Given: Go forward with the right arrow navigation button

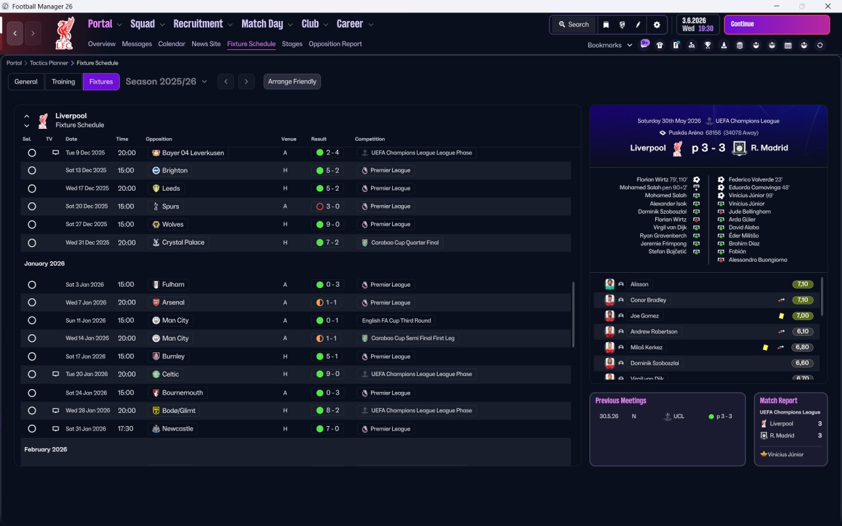Looking at the screenshot, I should 33,33.
